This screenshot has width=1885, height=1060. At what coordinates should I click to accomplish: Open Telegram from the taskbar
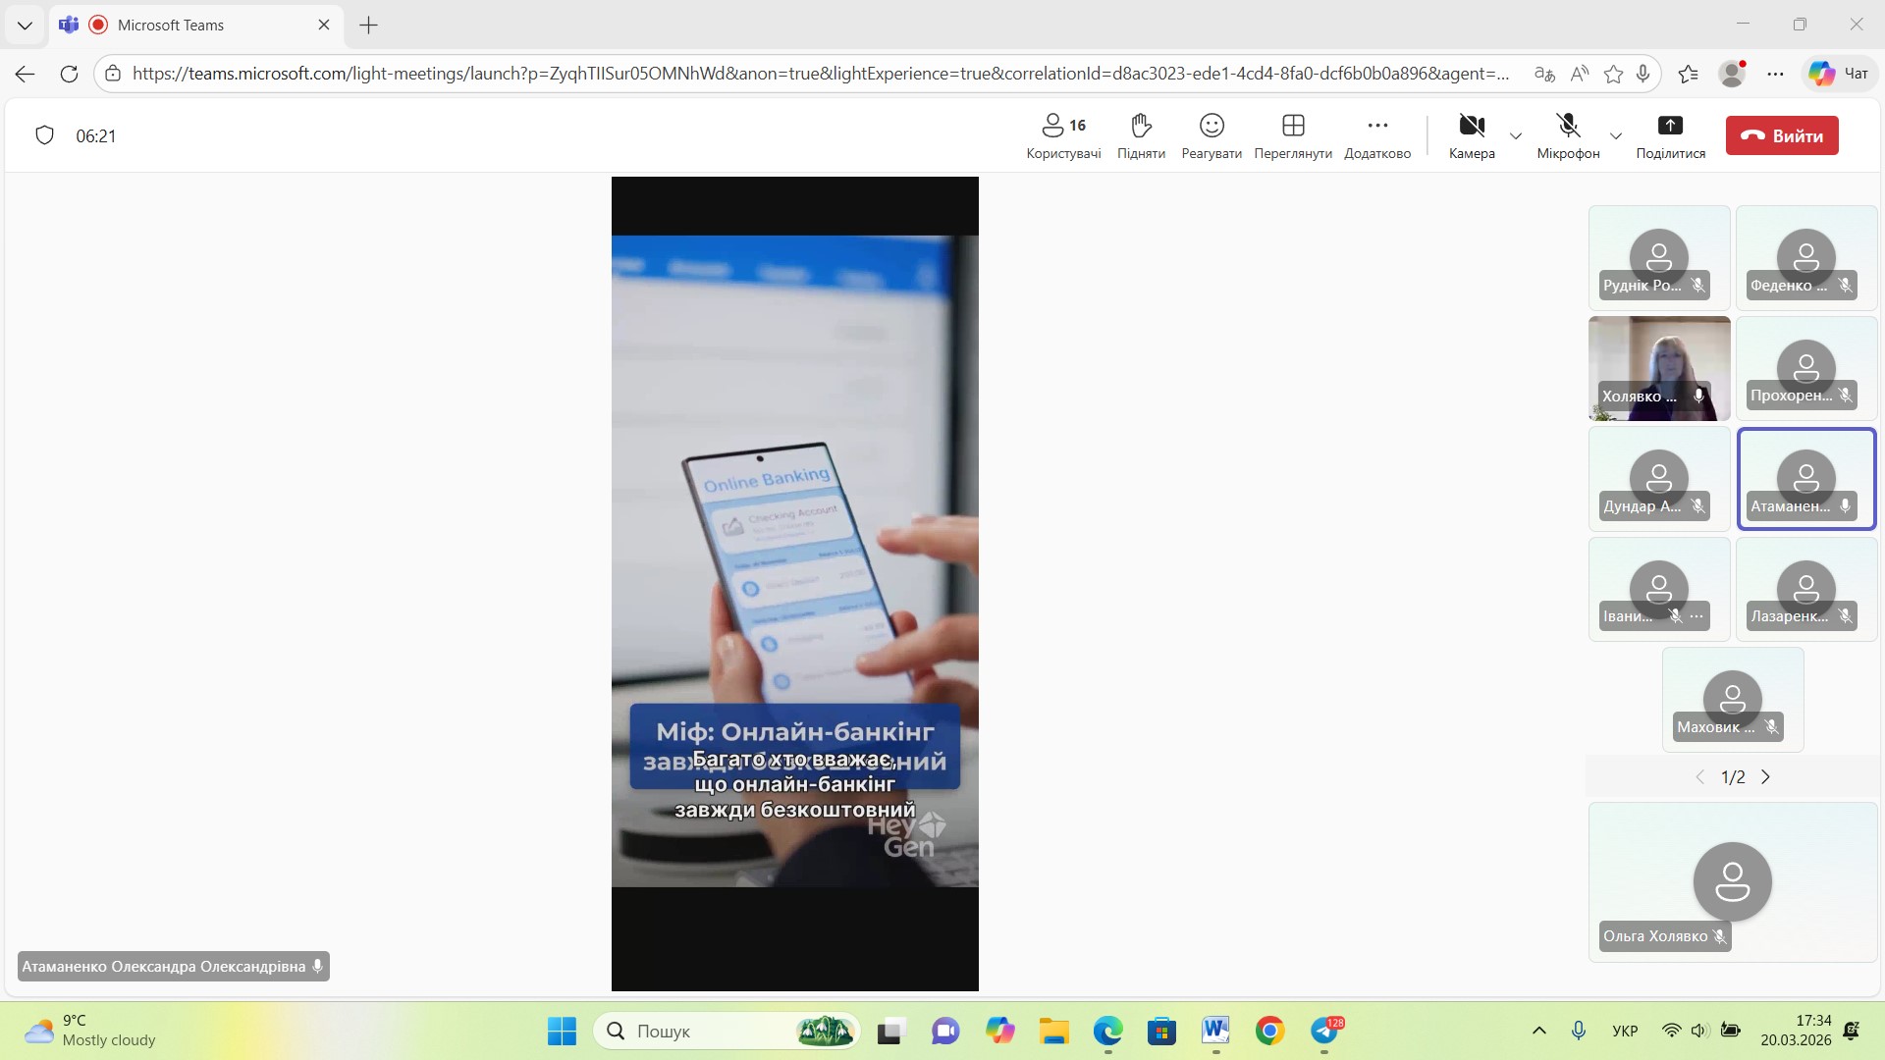tap(1324, 1031)
